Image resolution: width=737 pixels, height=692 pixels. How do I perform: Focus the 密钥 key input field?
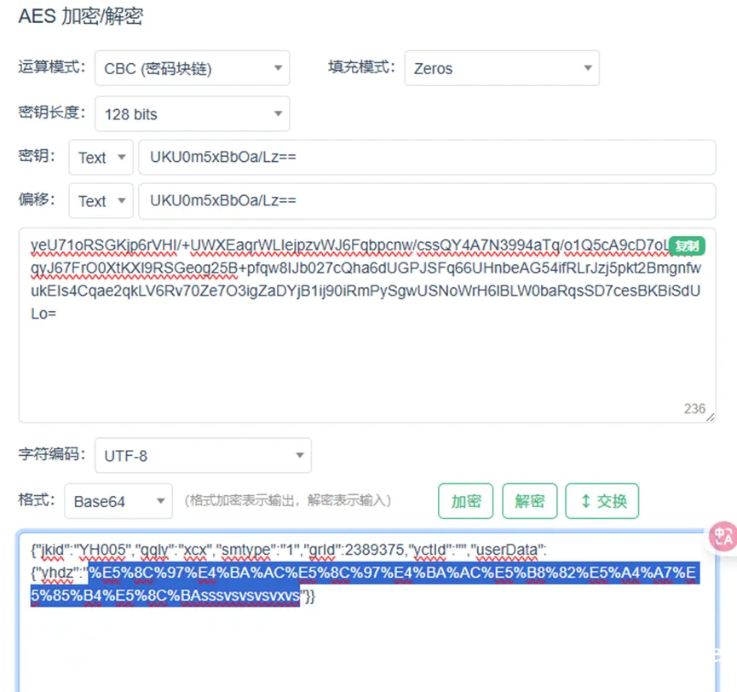click(426, 158)
